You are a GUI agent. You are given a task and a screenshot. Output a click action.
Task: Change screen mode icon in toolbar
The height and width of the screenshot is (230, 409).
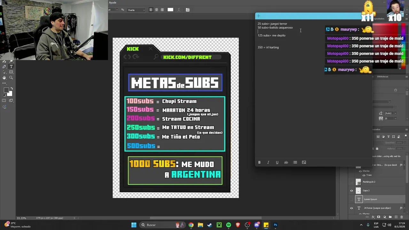point(11,100)
